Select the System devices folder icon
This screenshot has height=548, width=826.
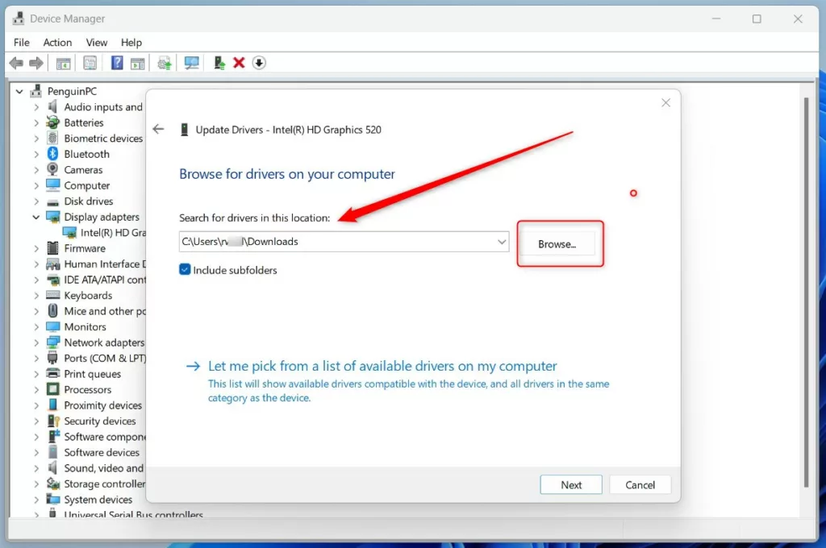click(52, 499)
